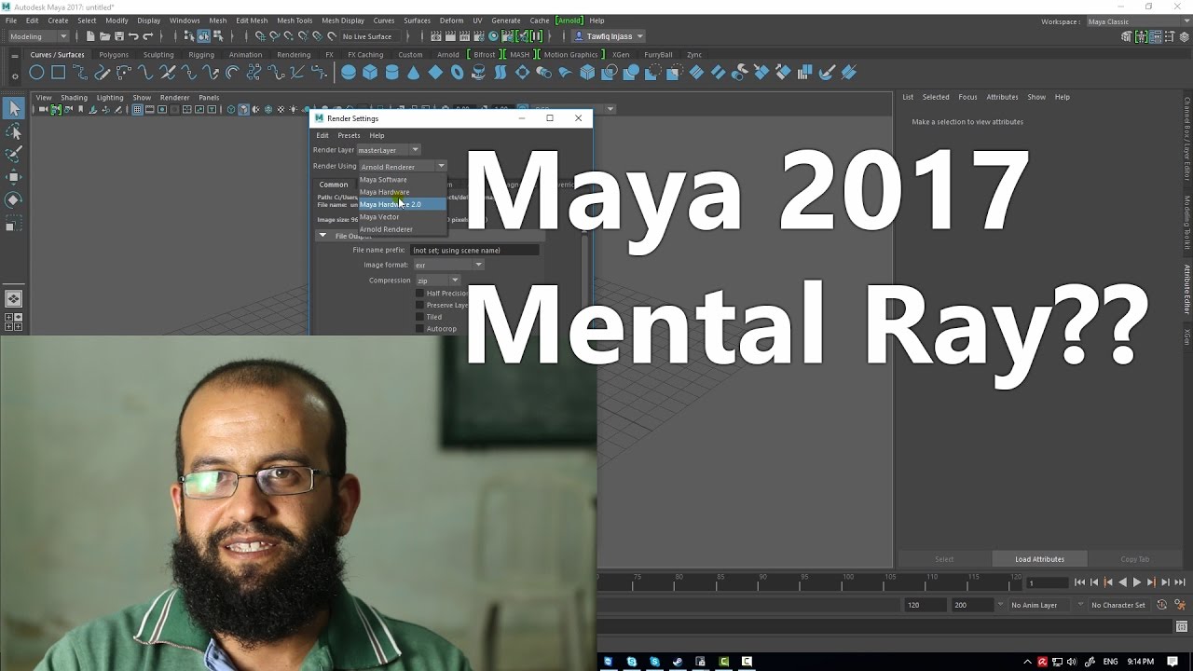The width and height of the screenshot is (1193, 671).
Task: Open the Tawfiq Injaas account button
Action: pos(608,36)
